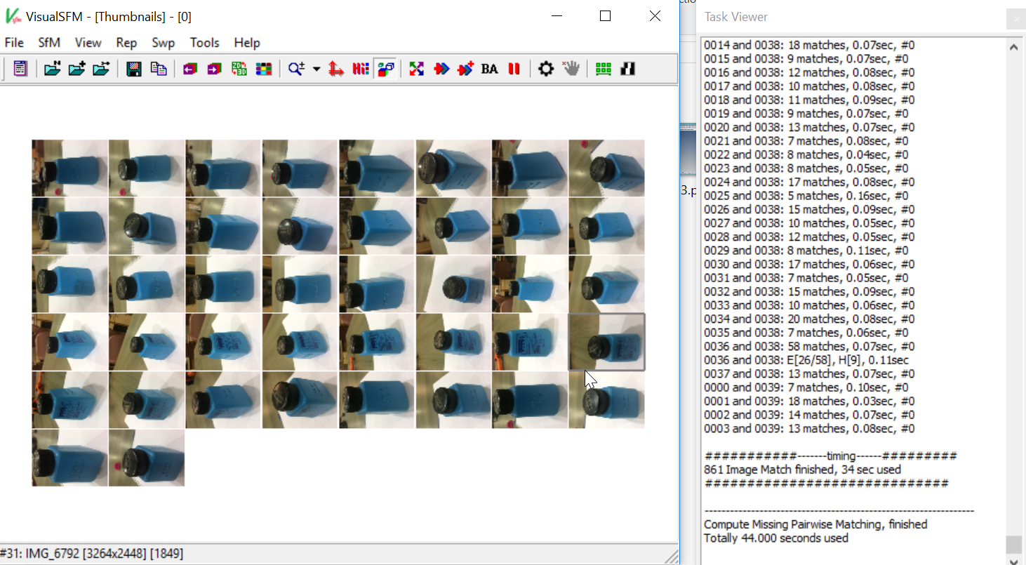Select the last thumbnail in the top row
The height and width of the screenshot is (565, 1026).
[606, 168]
